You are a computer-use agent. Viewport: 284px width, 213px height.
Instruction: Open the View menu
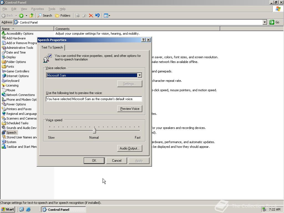[24, 9]
